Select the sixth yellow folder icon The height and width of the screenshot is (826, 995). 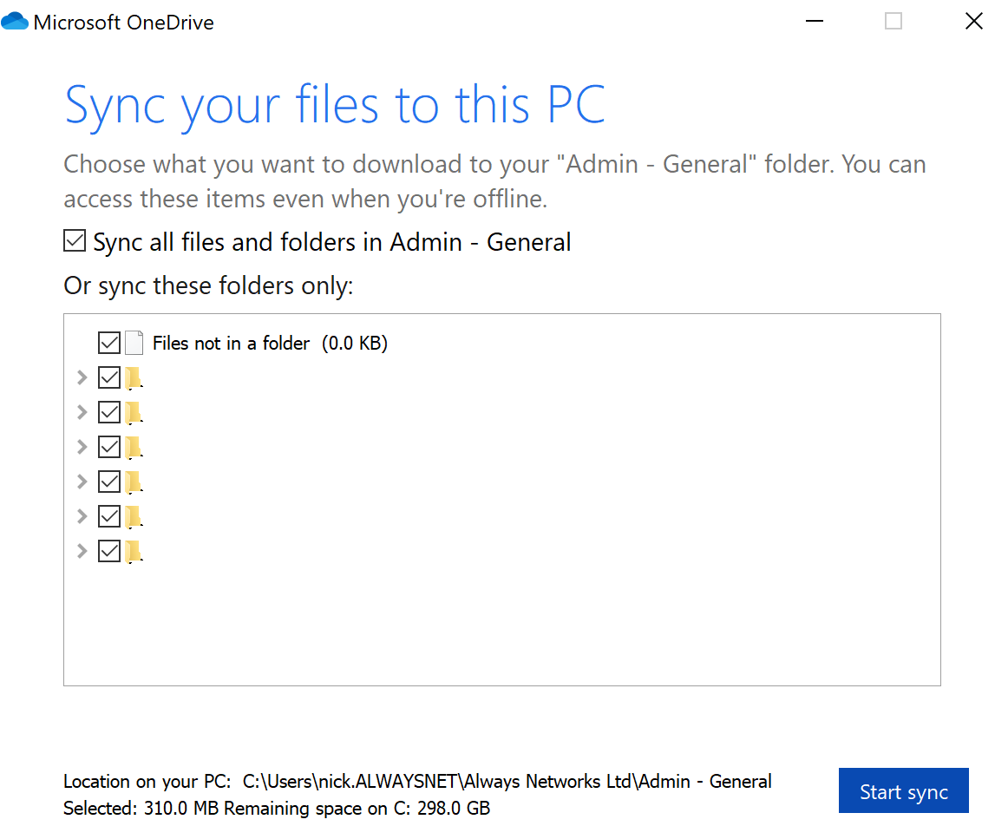pyautogui.click(x=134, y=550)
